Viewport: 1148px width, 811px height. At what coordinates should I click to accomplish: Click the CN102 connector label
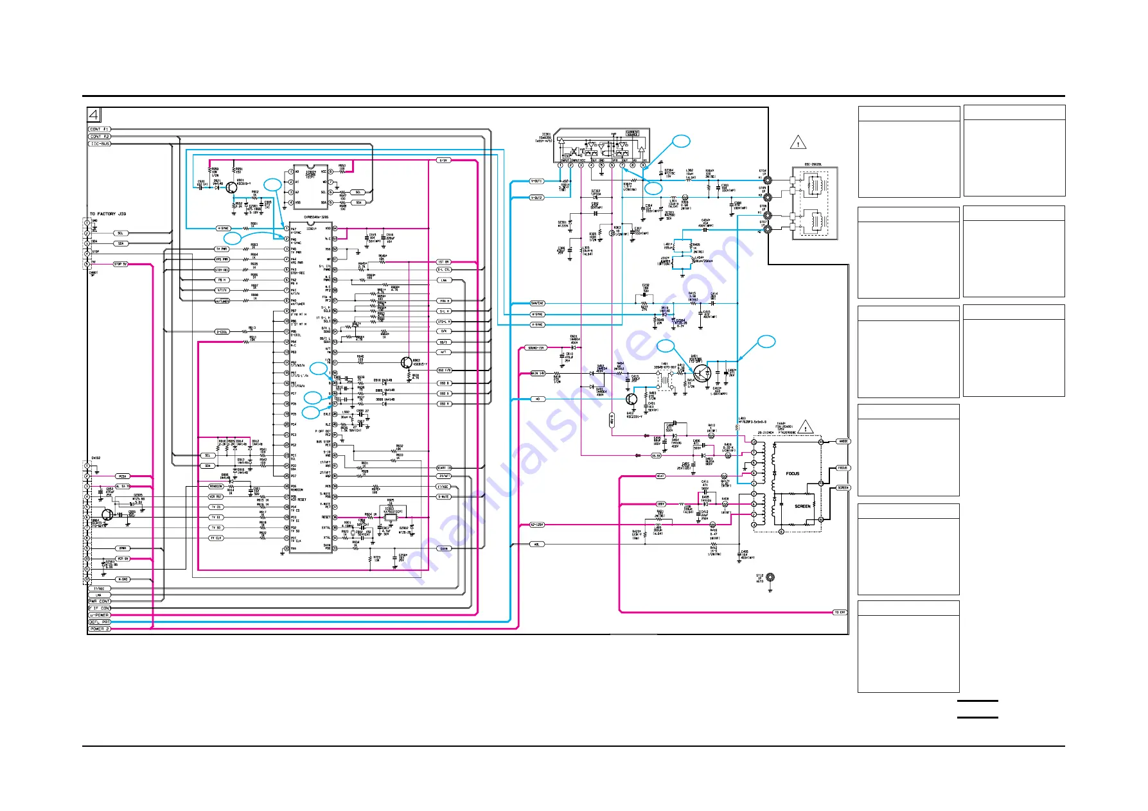pyautogui.click(x=96, y=458)
